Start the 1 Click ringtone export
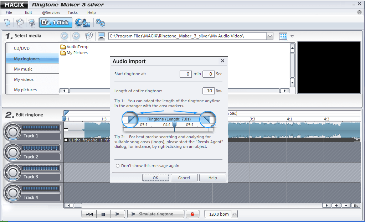365x222 pixels. pyautogui.click(x=56, y=22)
